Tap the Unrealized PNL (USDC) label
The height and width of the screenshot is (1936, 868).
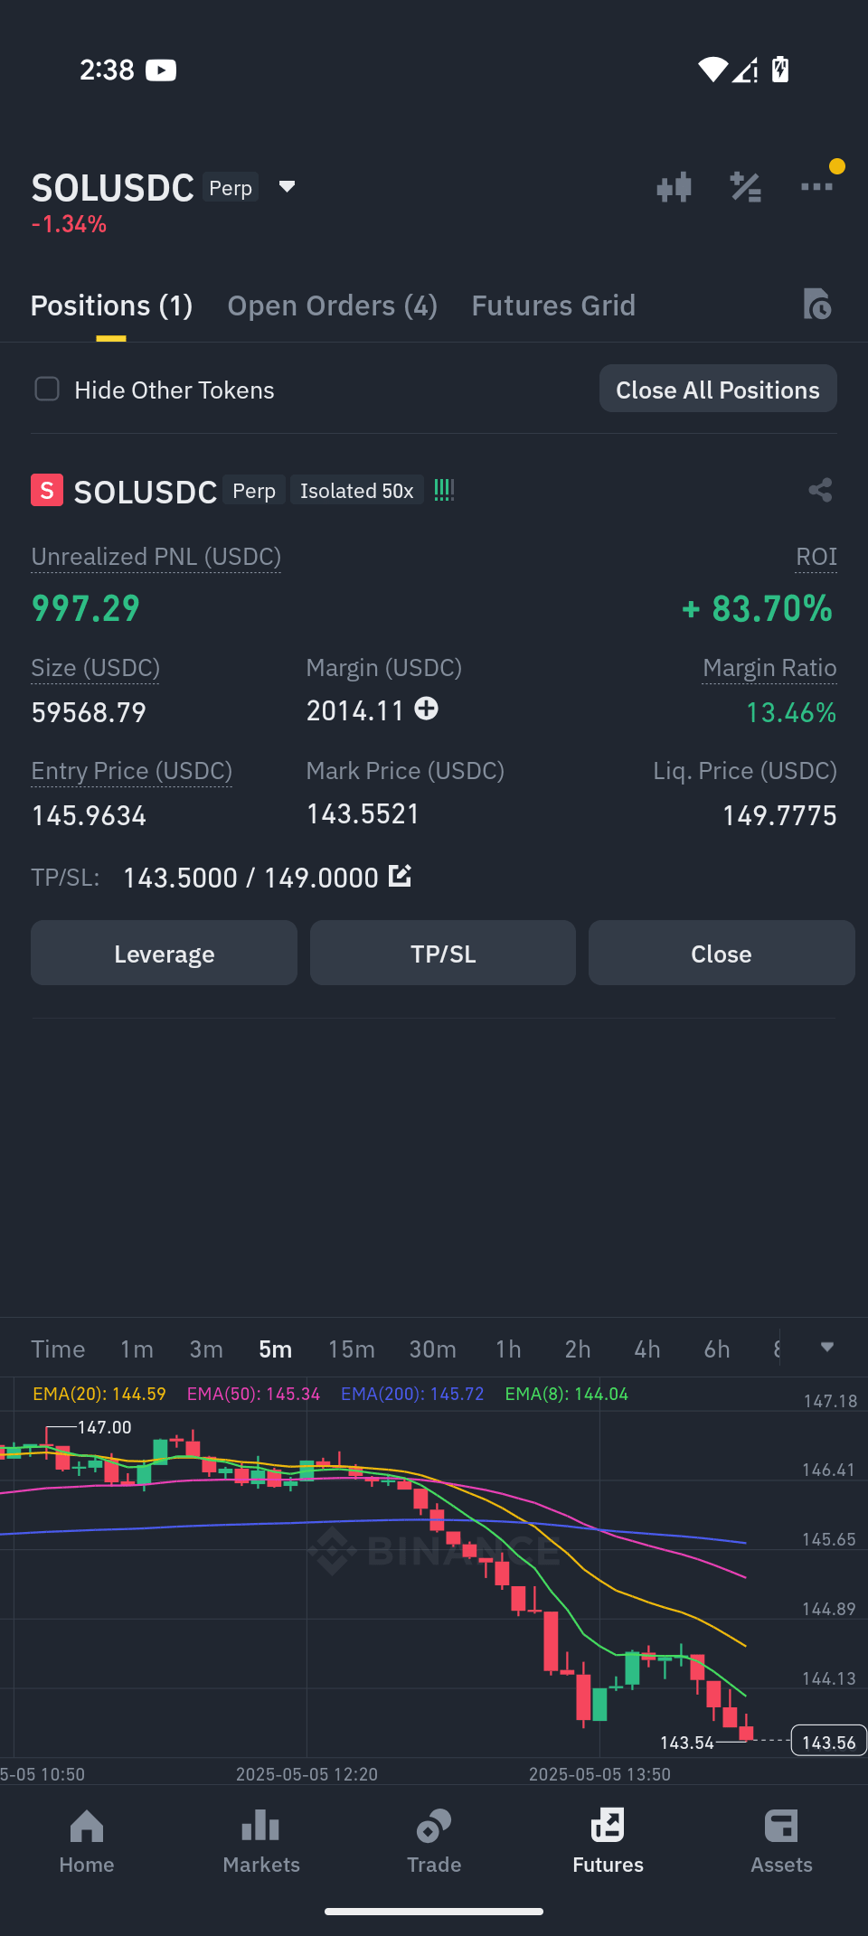pos(156,557)
